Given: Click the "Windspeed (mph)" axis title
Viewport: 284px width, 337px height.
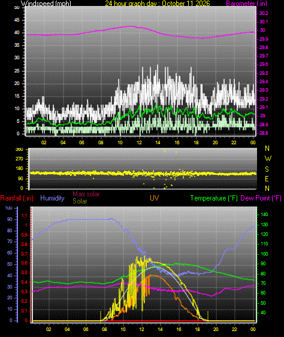Looking at the screenshot, I should [x=46, y=4].
